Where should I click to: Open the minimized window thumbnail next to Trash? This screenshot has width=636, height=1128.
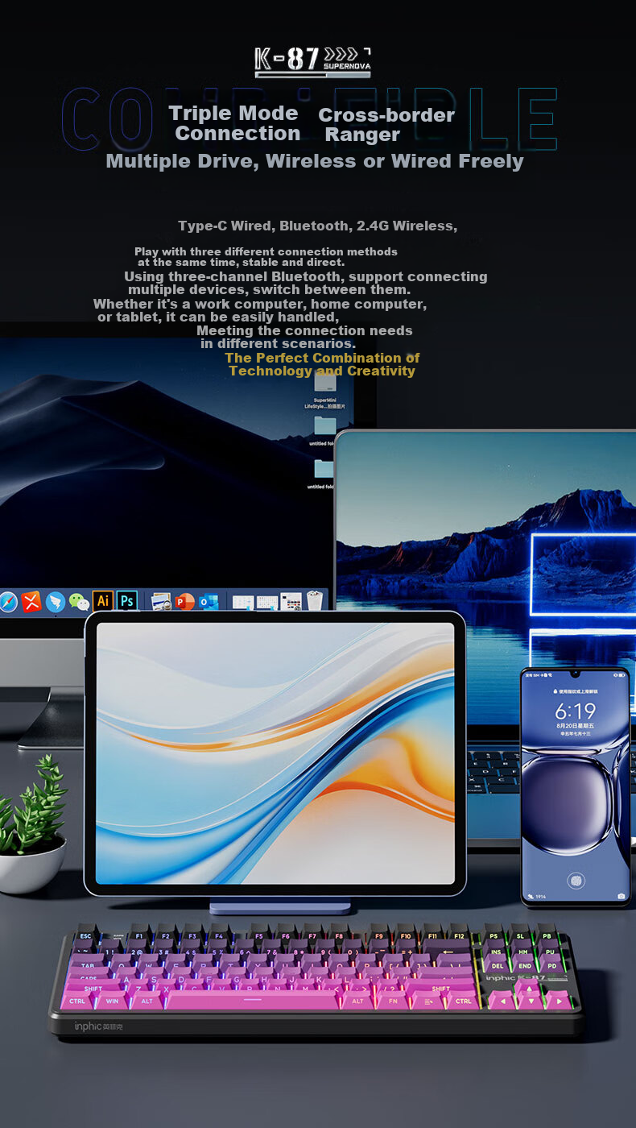click(x=291, y=602)
